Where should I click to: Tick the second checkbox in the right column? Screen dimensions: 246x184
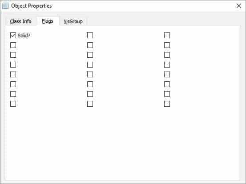pyautogui.click(x=167, y=45)
